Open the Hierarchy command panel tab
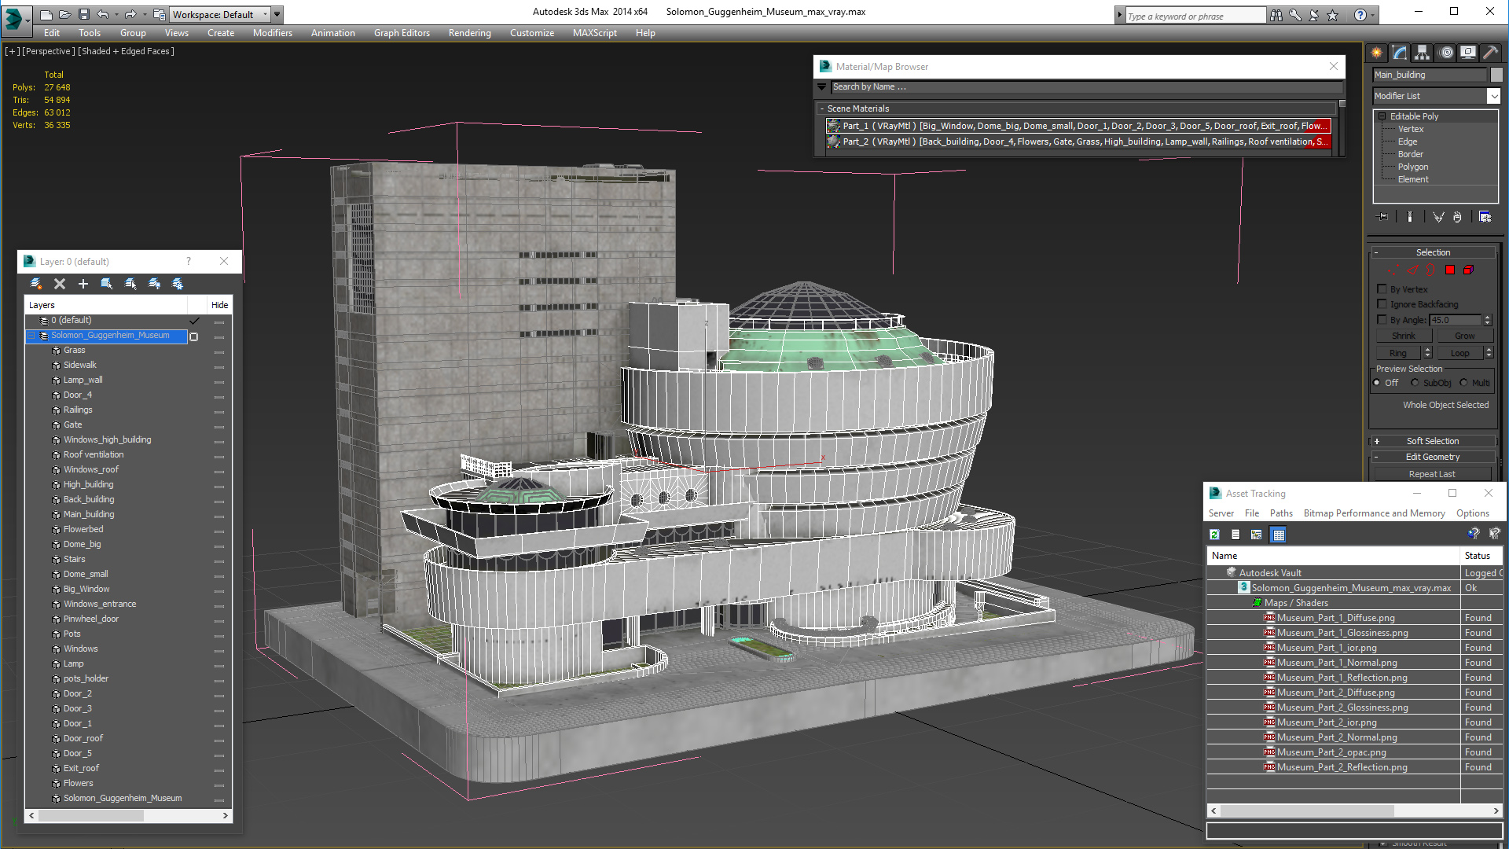The image size is (1509, 849). tap(1423, 53)
